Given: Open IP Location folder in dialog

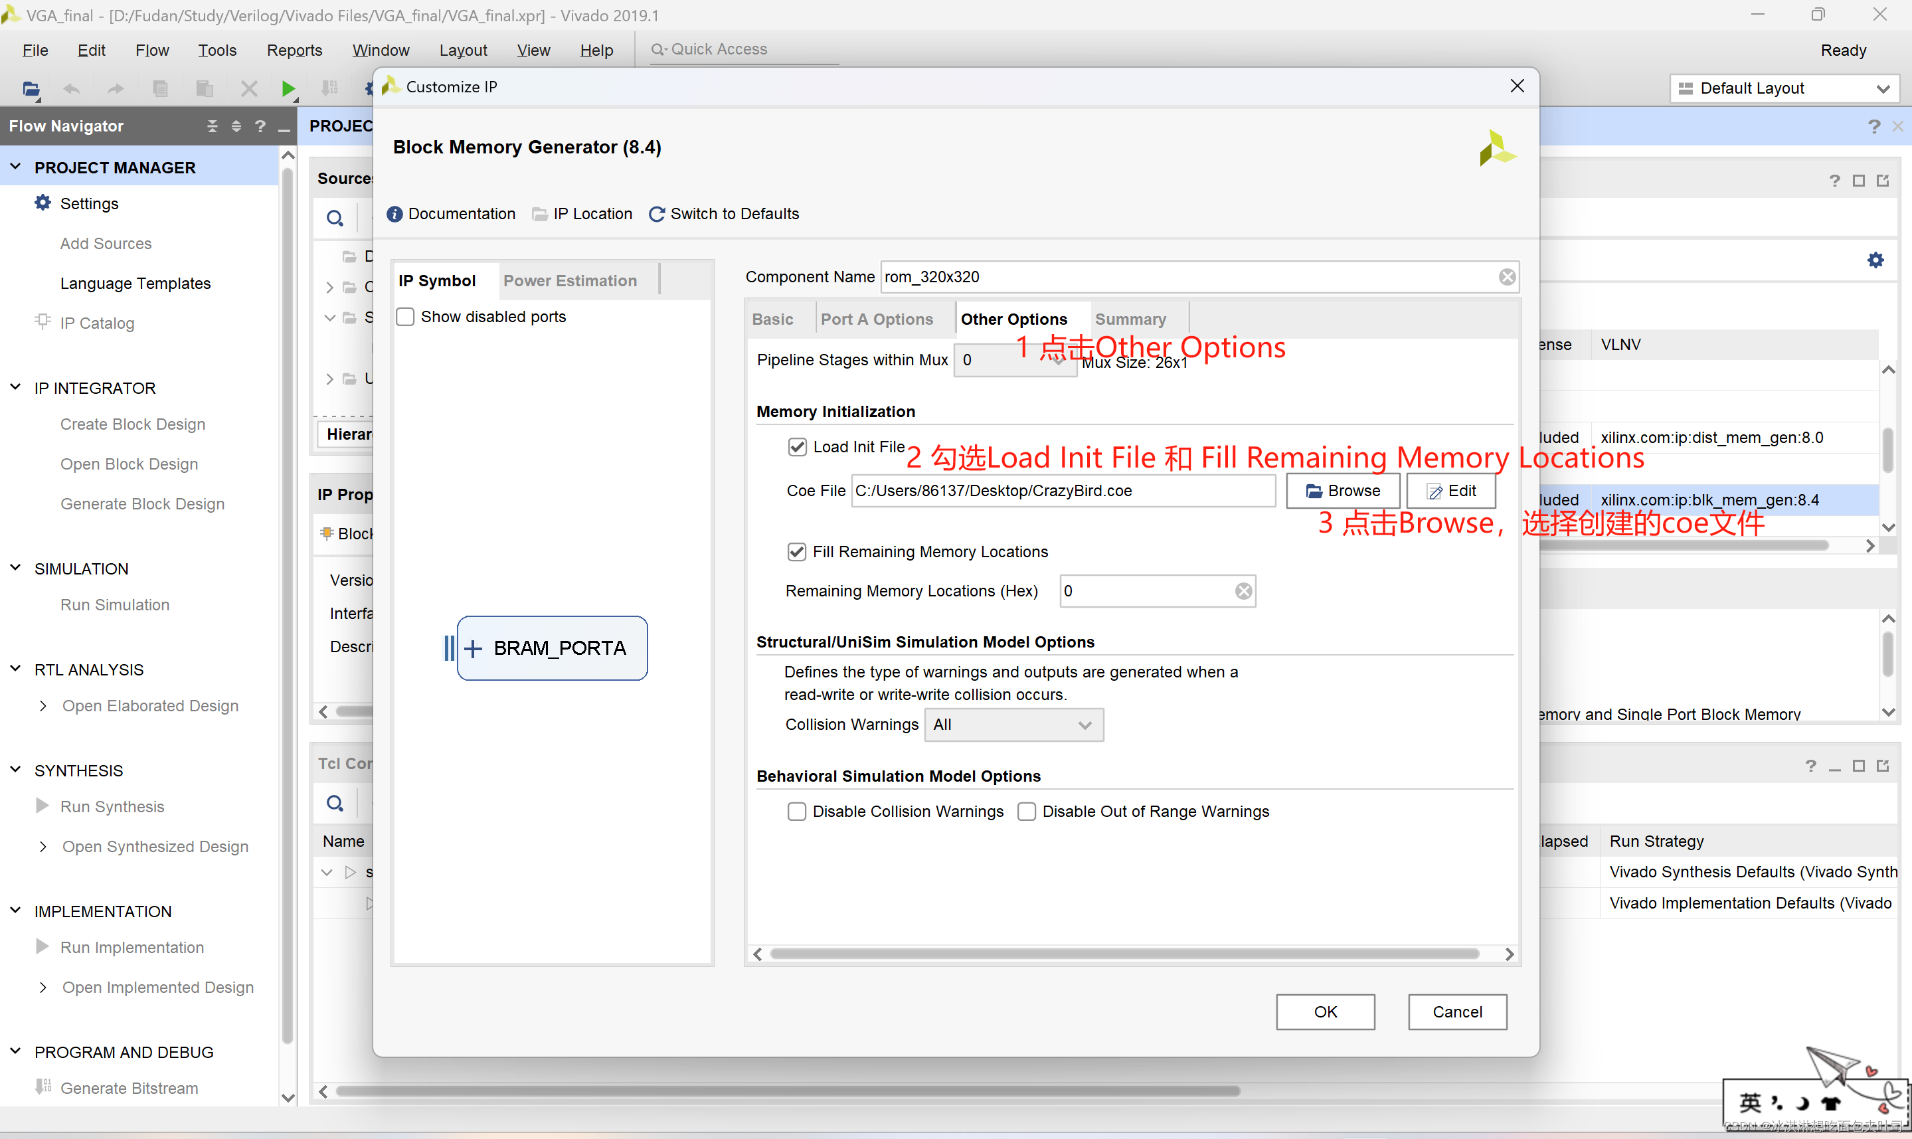Looking at the screenshot, I should [540, 214].
